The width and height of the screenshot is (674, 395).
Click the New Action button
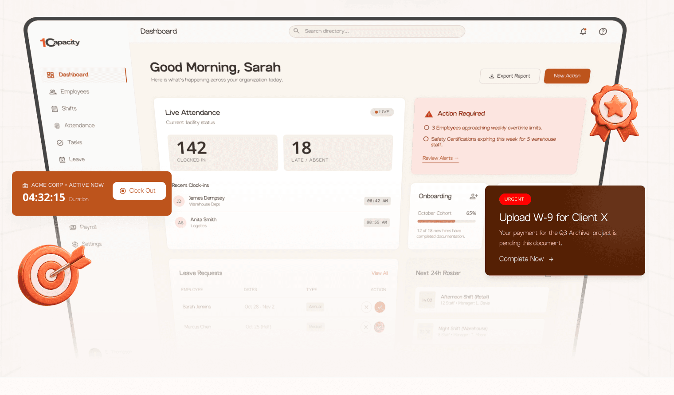click(567, 76)
